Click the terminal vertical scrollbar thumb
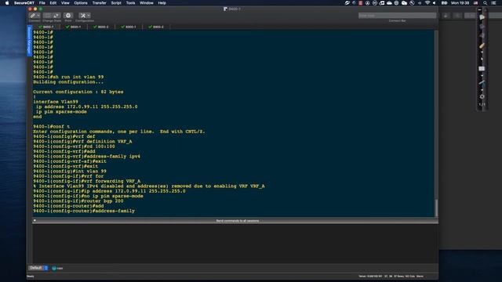The width and height of the screenshot is (502, 282). coord(436,208)
